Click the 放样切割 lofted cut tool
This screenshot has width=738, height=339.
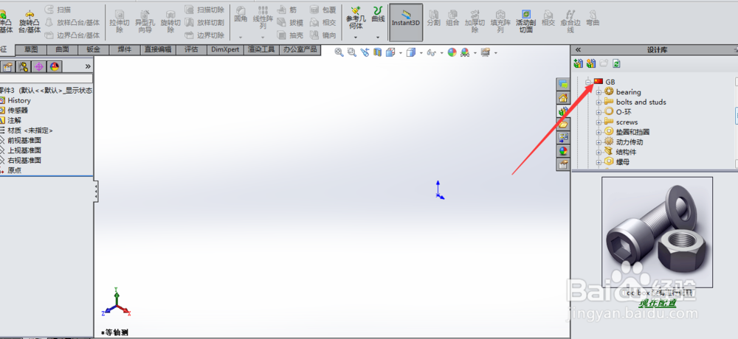tap(204, 22)
